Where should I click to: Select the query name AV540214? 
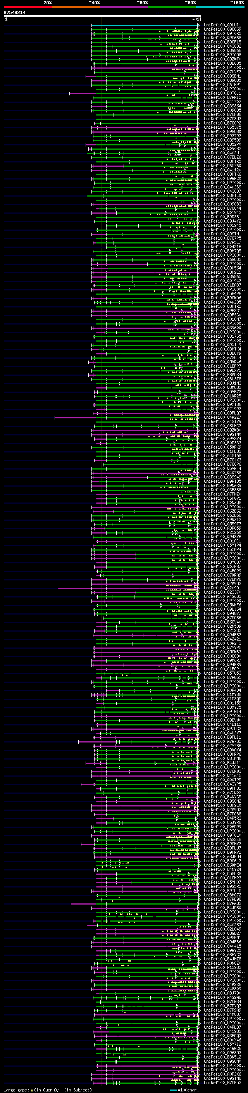pos(14,13)
